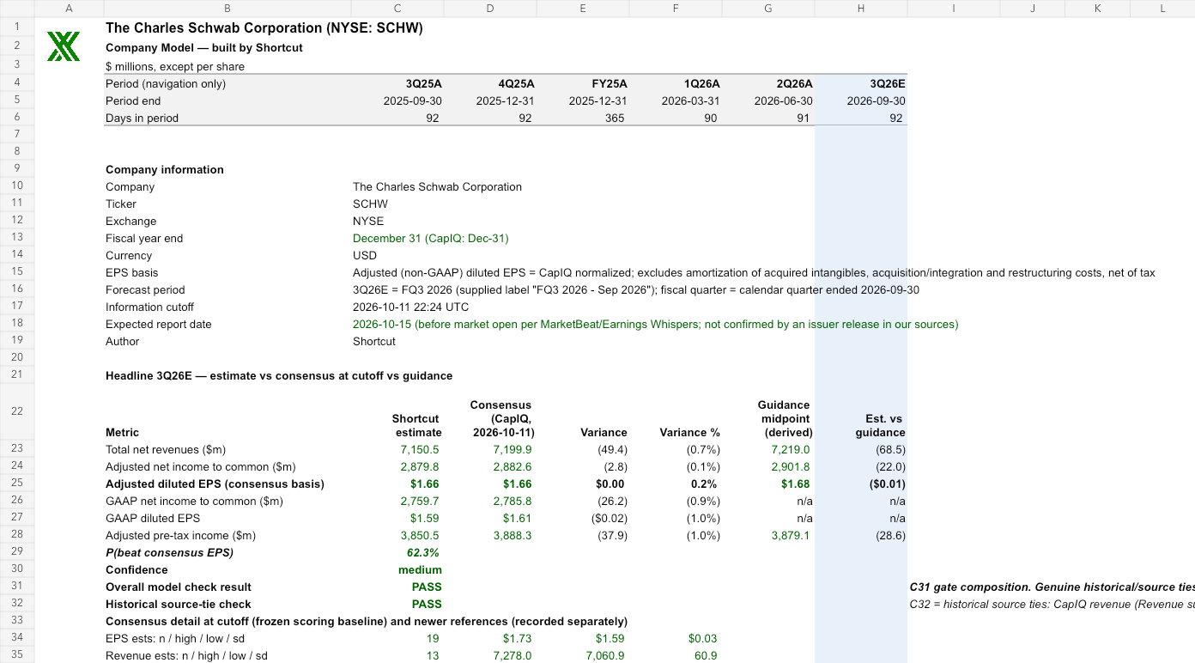Click the EPS basis description cell
The width and height of the screenshot is (1195, 663).
(x=754, y=272)
